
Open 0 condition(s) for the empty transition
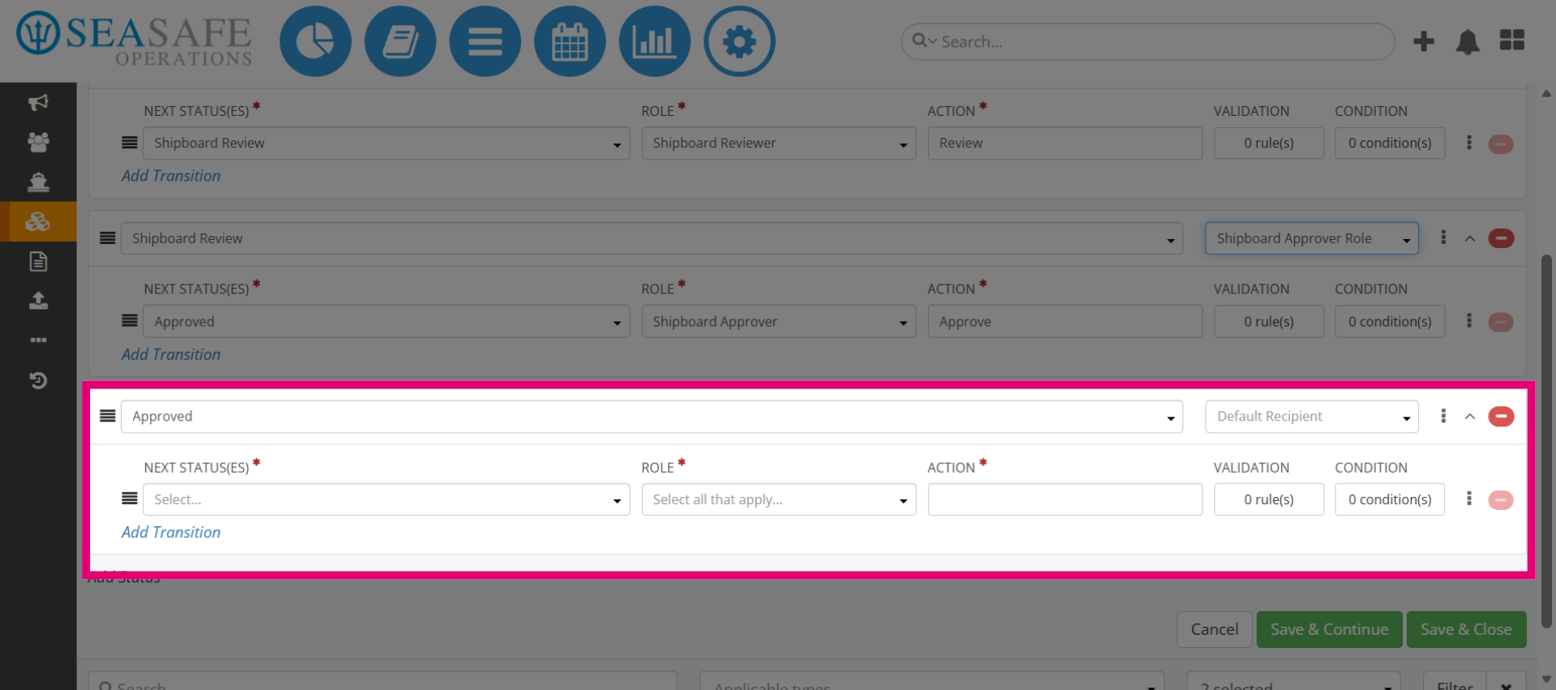(1390, 499)
